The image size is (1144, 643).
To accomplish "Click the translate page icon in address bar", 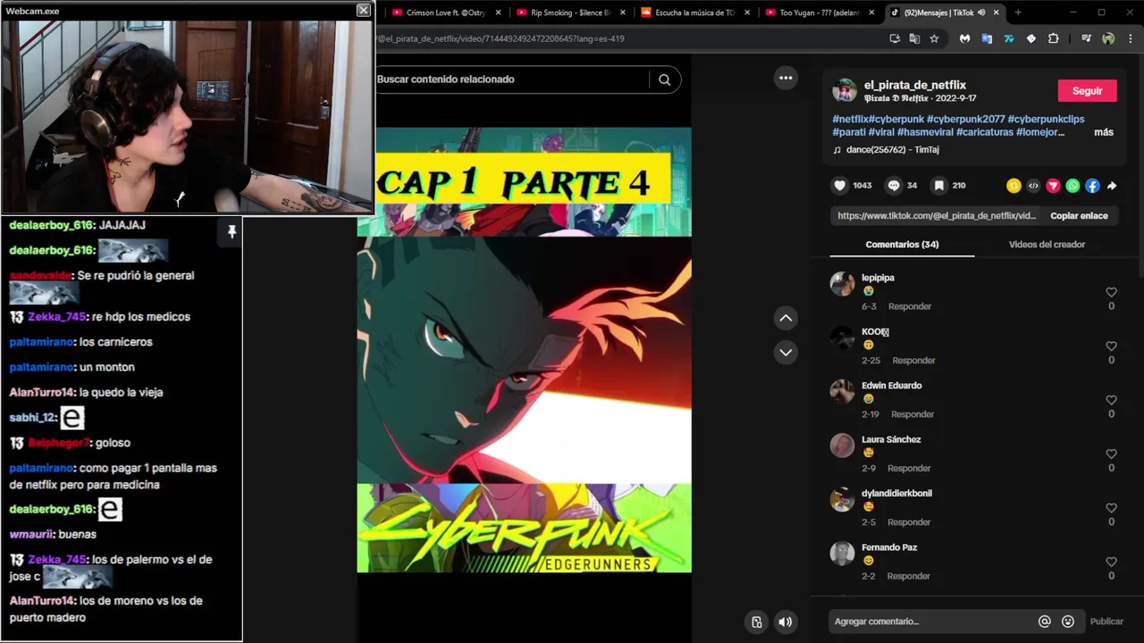I will [914, 38].
